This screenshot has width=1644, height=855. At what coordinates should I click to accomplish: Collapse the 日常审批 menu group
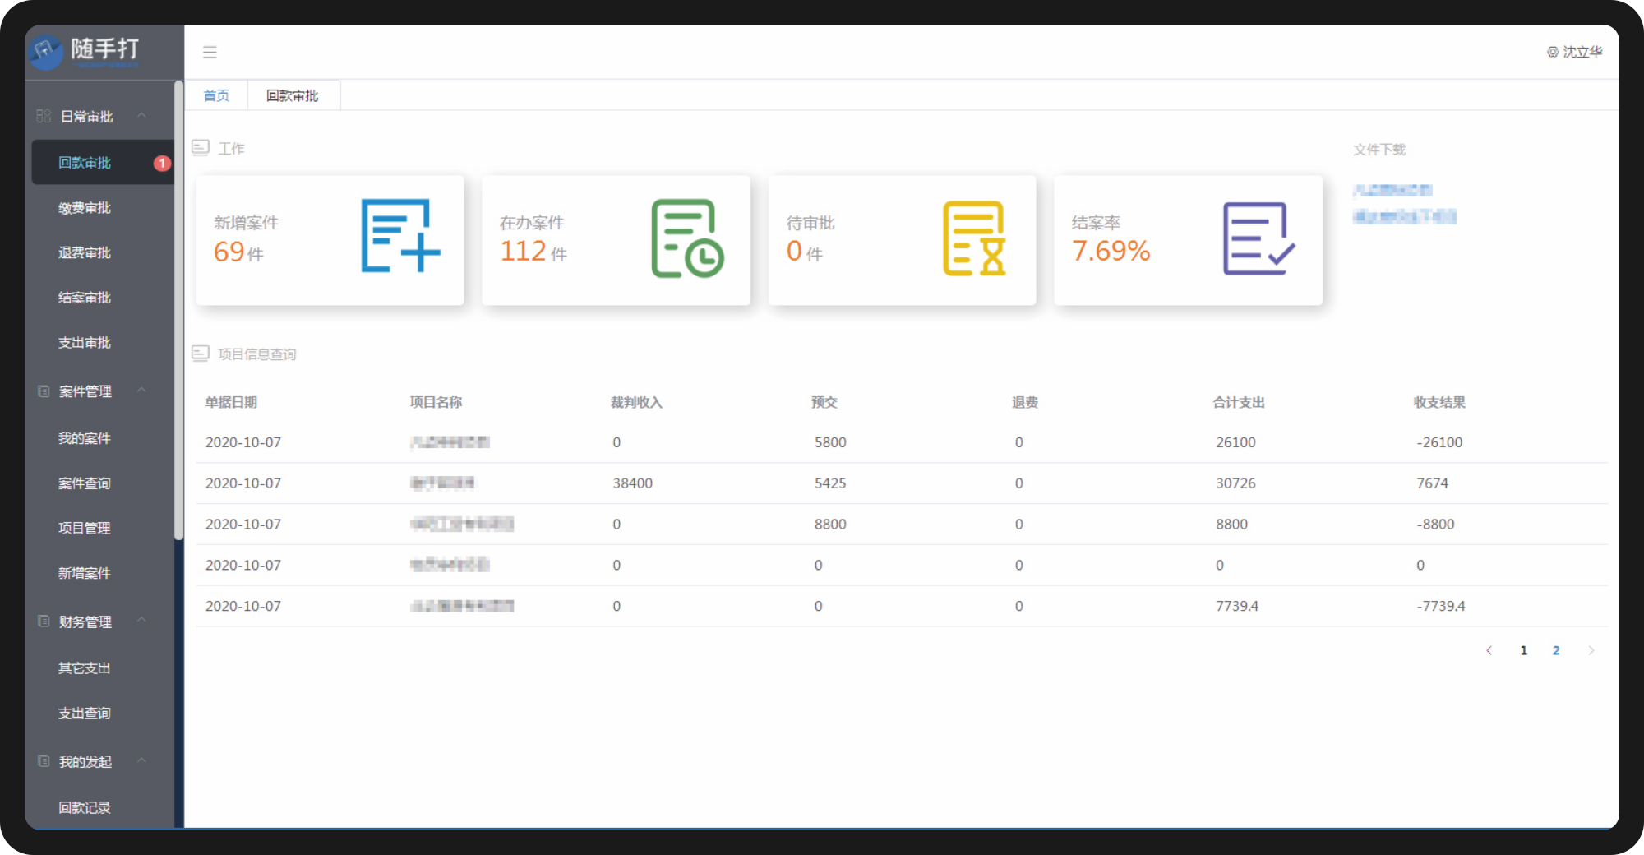[x=141, y=116]
